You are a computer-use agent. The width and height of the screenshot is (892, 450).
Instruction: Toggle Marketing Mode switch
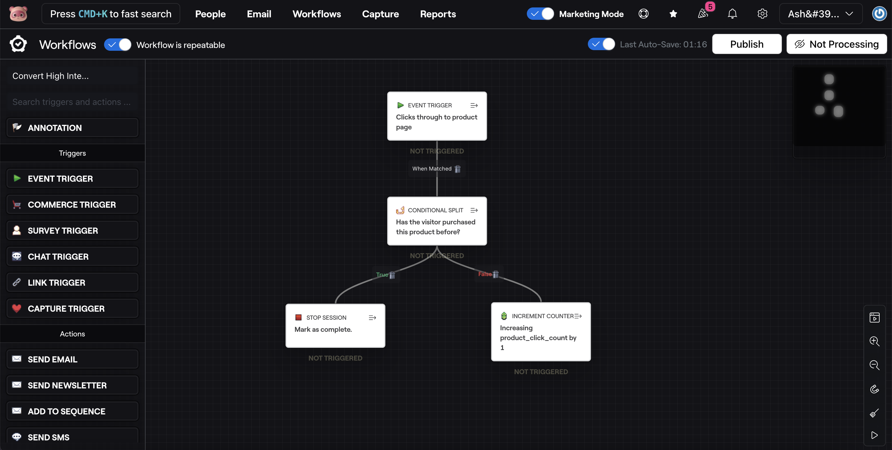click(540, 14)
